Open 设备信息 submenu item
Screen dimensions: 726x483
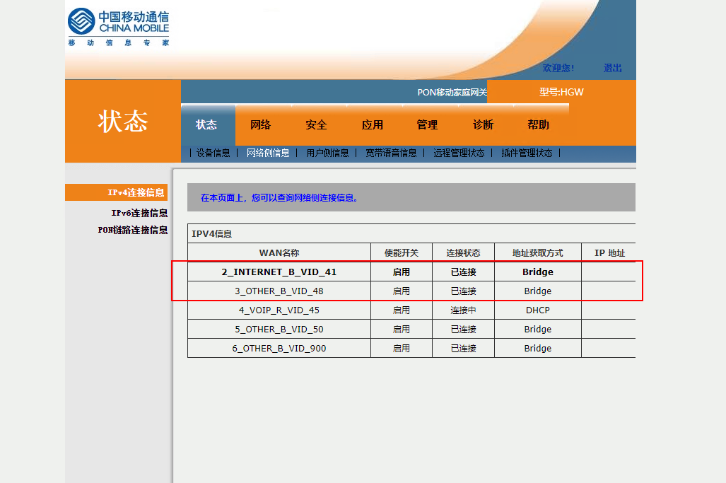tap(213, 153)
